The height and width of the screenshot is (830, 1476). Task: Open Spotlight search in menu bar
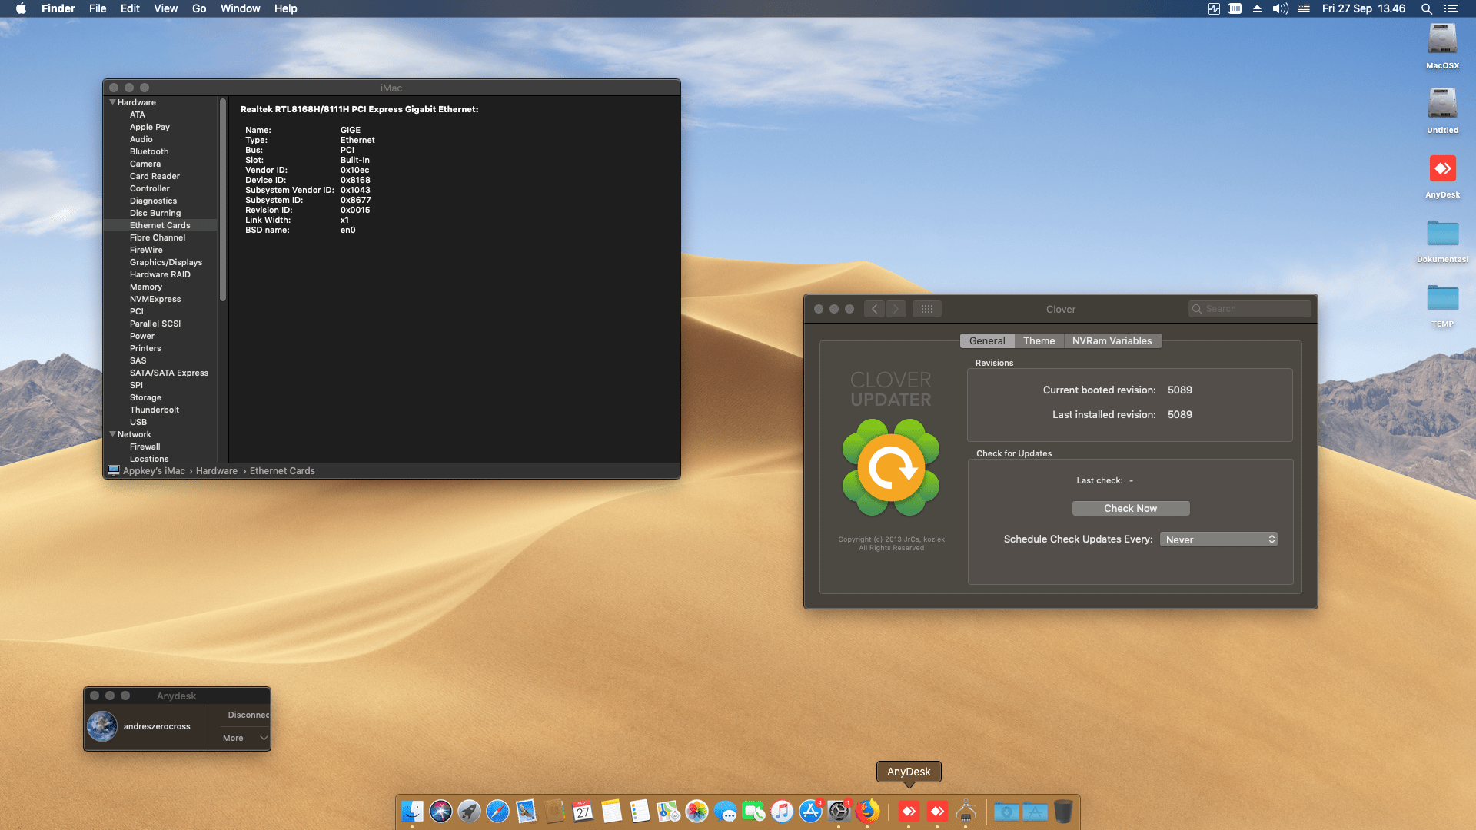pyautogui.click(x=1426, y=8)
